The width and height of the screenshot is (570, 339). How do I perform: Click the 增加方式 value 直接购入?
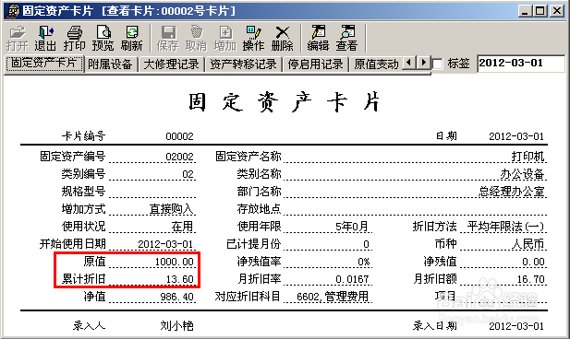click(x=172, y=209)
